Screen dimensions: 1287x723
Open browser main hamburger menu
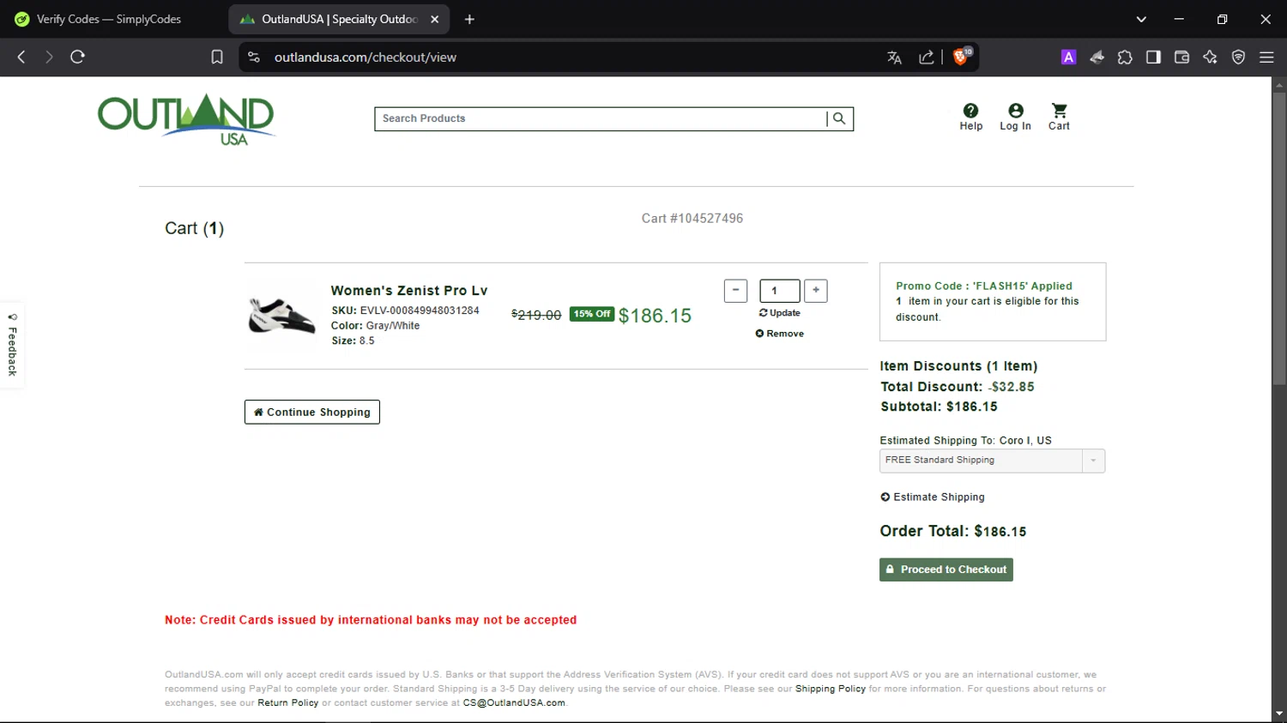[1266, 57]
